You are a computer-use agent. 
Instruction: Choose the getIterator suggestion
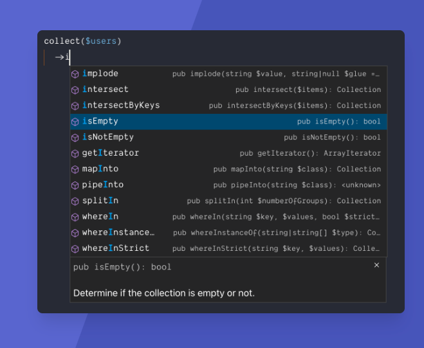click(x=228, y=153)
